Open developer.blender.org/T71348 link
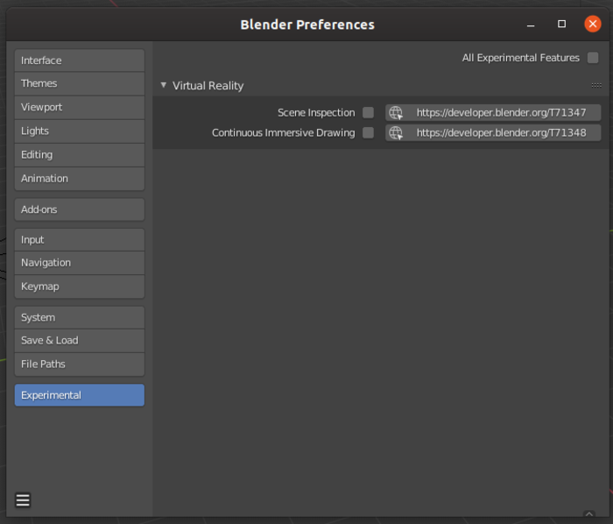This screenshot has width=613, height=524. 501,133
